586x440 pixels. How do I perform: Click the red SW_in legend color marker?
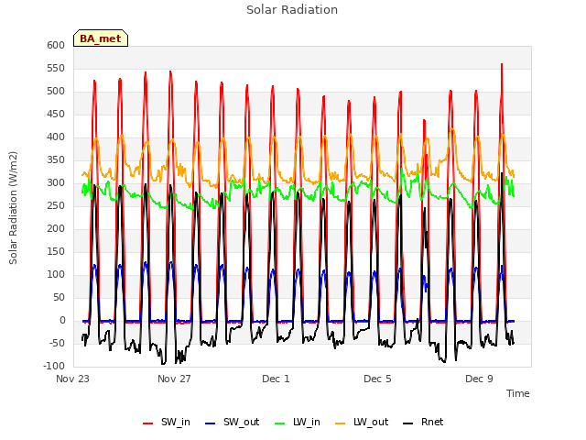pos(148,423)
